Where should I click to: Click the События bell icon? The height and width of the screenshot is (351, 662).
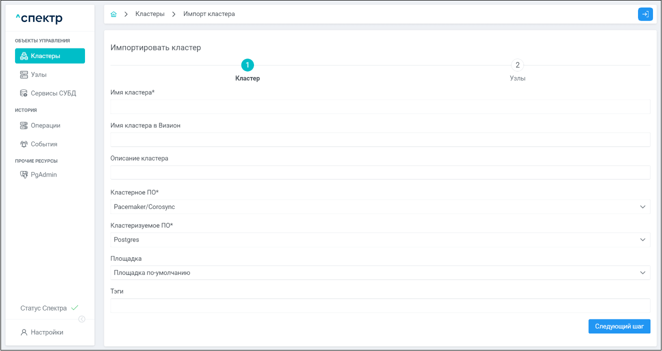click(23, 144)
